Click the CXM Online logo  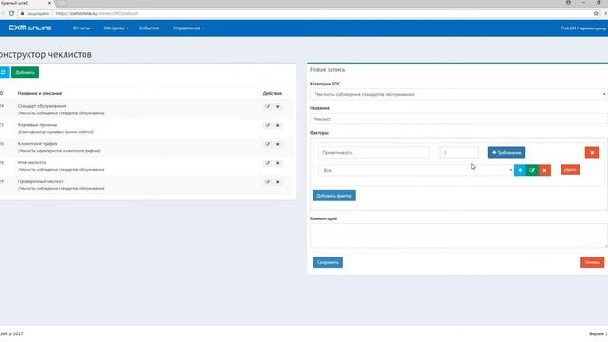pyautogui.click(x=30, y=28)
